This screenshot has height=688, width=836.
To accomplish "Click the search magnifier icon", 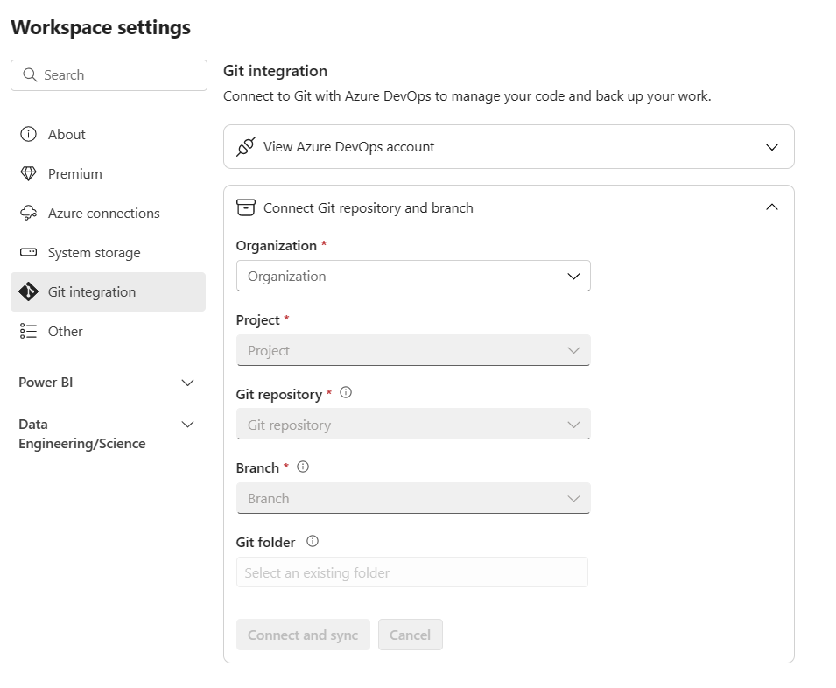I will click(x=29, y=75).
